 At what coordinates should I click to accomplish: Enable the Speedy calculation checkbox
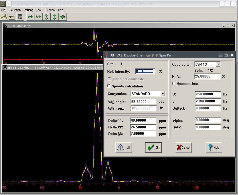pos(109,86)
